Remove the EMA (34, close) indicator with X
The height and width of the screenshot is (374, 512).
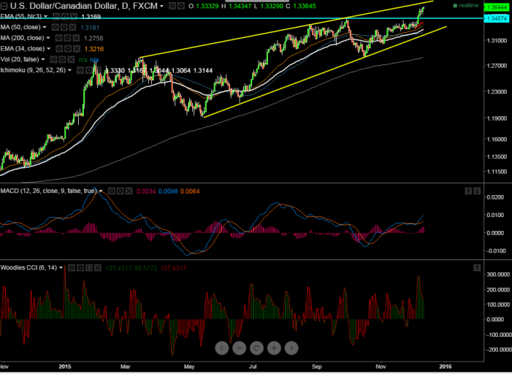77,49
